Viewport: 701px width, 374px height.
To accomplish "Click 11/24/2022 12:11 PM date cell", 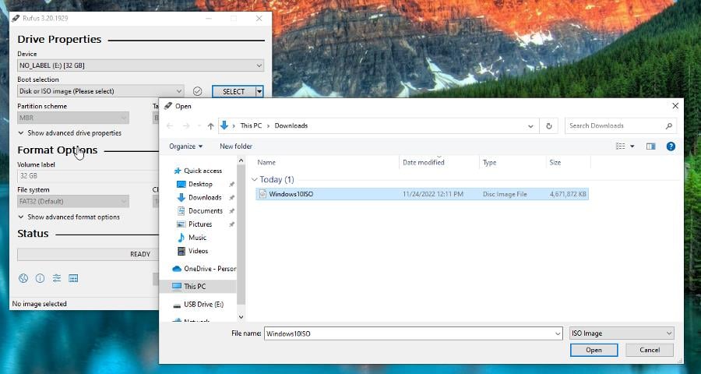I will [433, 194].
